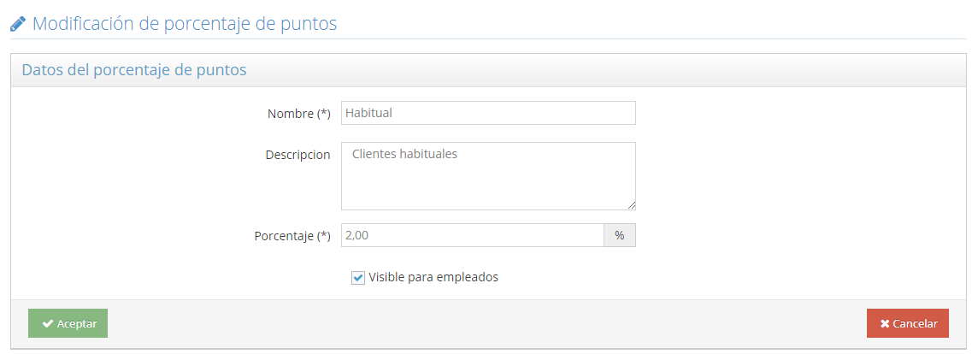Click the "Porcentaje (*)" field label
Screen dimensions: 972x354
coord(292,236)
